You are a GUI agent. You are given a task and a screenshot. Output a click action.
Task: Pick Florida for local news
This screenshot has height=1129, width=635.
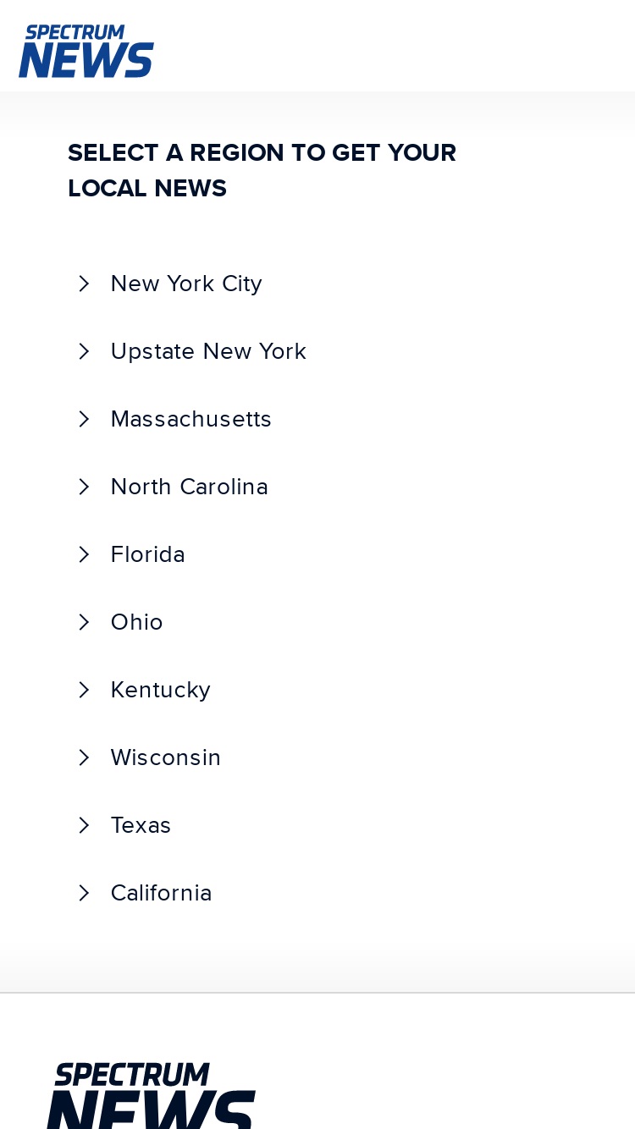click(x=148, y=554)
